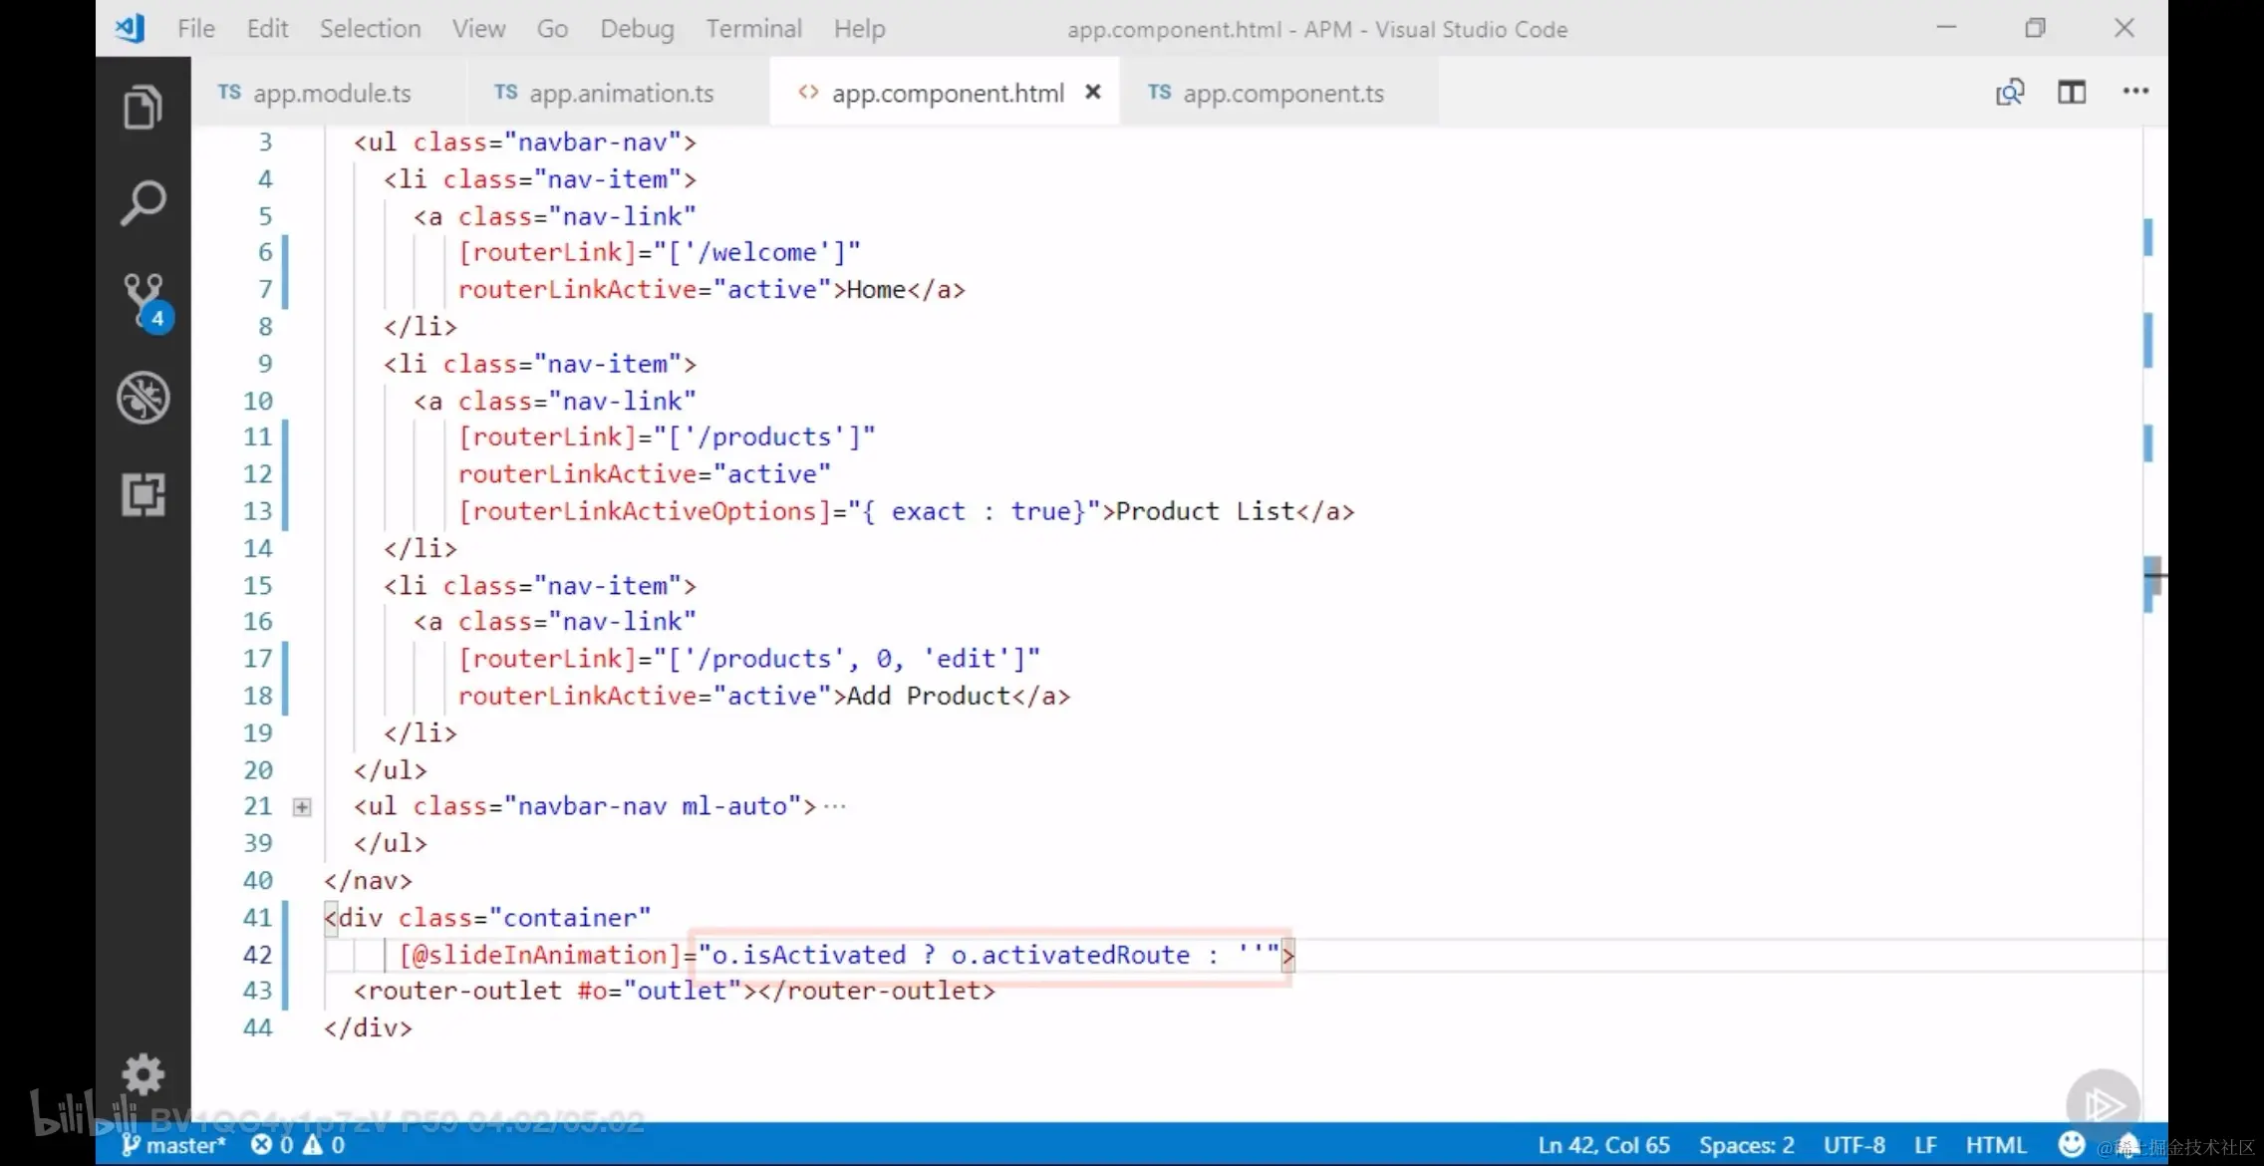The width and height of the screenshot is (2264, 1166).
Task: Open the Edit menu
Action: click(x=267, y=29)
